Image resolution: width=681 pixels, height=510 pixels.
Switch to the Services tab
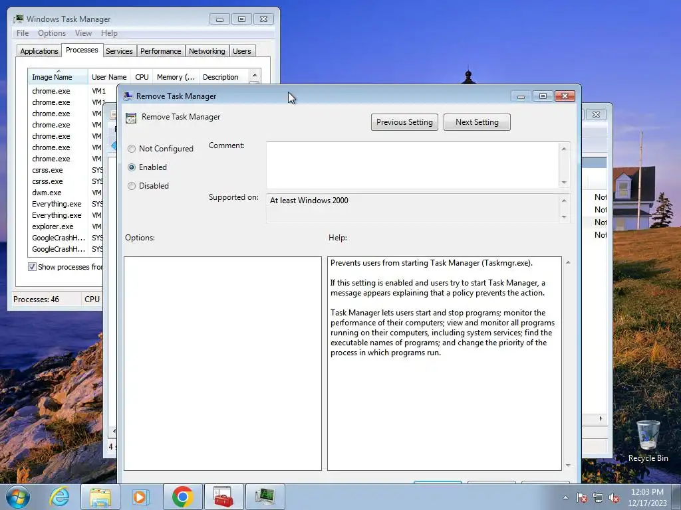pos(120,51)
